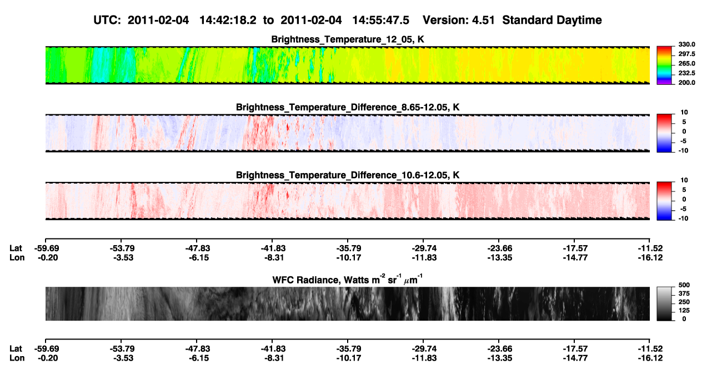The image size is (722, 370).
Task: Click the 'Lat' label on the axis under the WFC Radiance panel
Action: click(x=16, y=348)
